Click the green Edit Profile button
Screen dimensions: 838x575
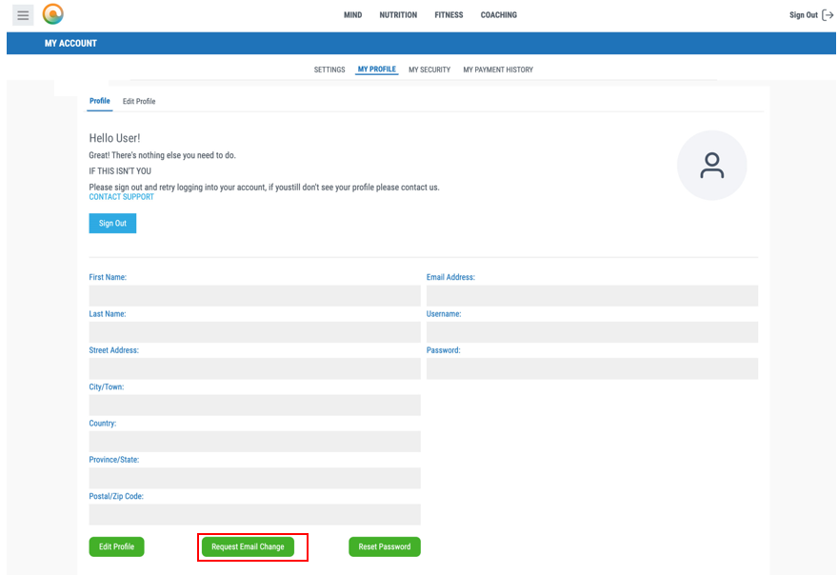pyautogui.click(x=117, y=546)
